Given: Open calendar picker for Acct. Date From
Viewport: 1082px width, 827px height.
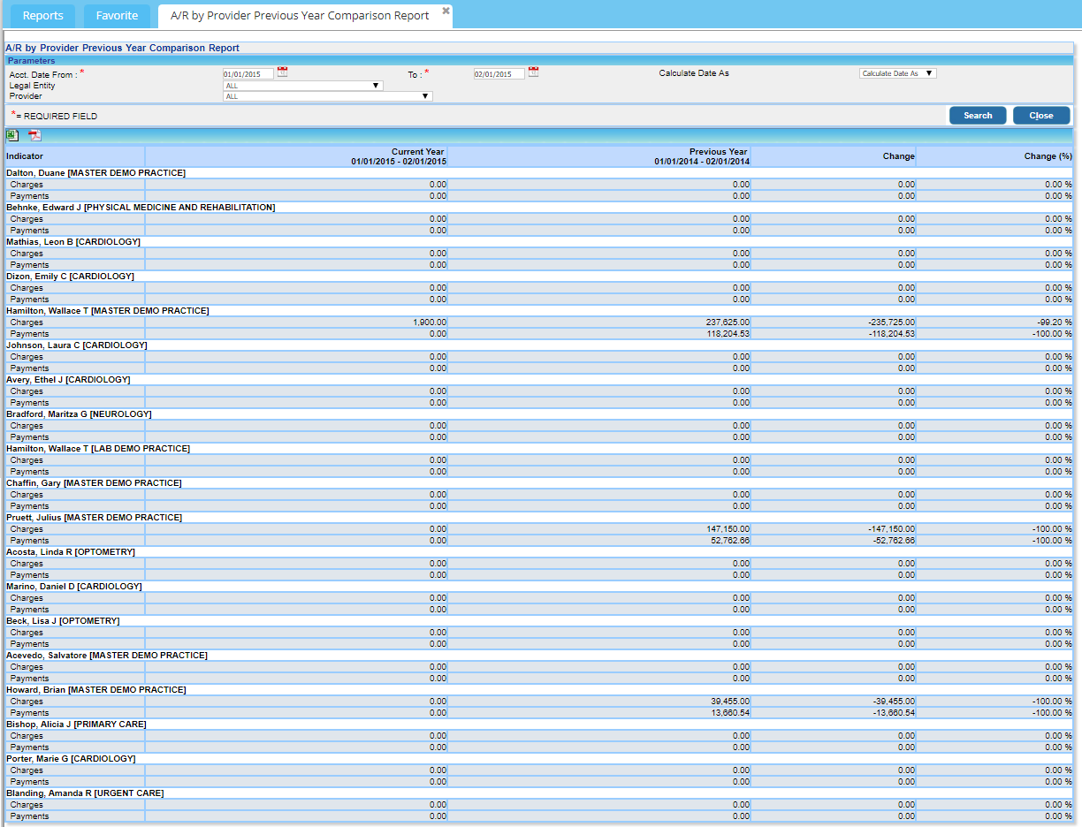Looking at the screenshot, I should tap(282, 72).
